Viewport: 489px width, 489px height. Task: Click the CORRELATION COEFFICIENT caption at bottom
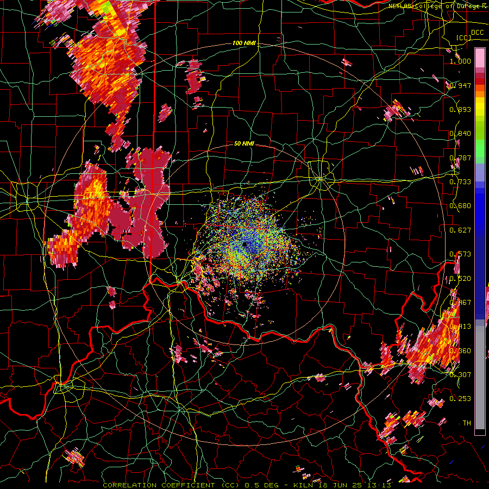point(159,485)
